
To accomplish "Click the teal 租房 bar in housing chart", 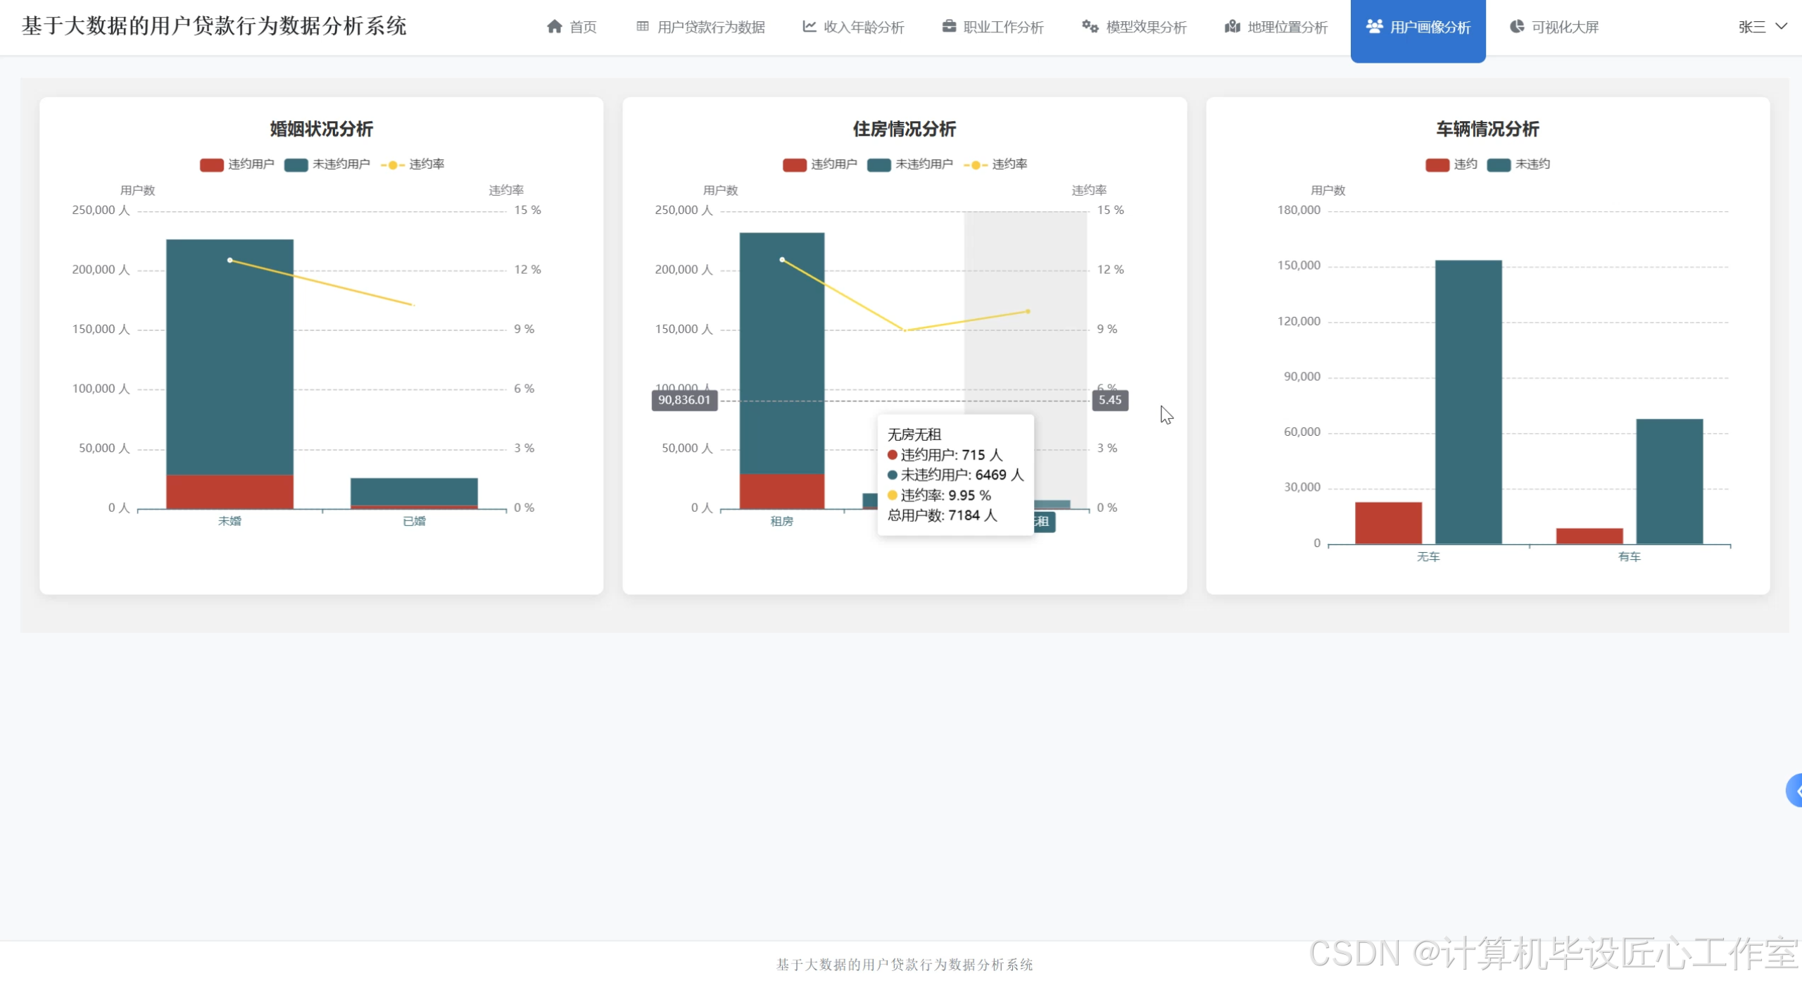I will click(781, 353).
